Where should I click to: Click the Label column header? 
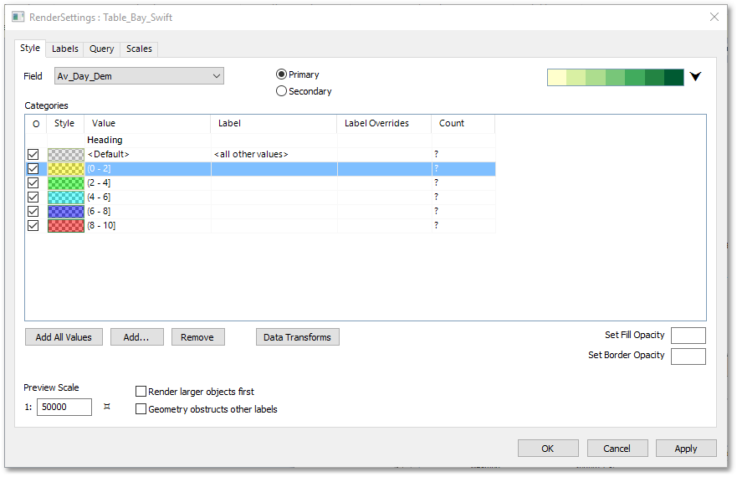pyautogui.click(x=274, y=123)
